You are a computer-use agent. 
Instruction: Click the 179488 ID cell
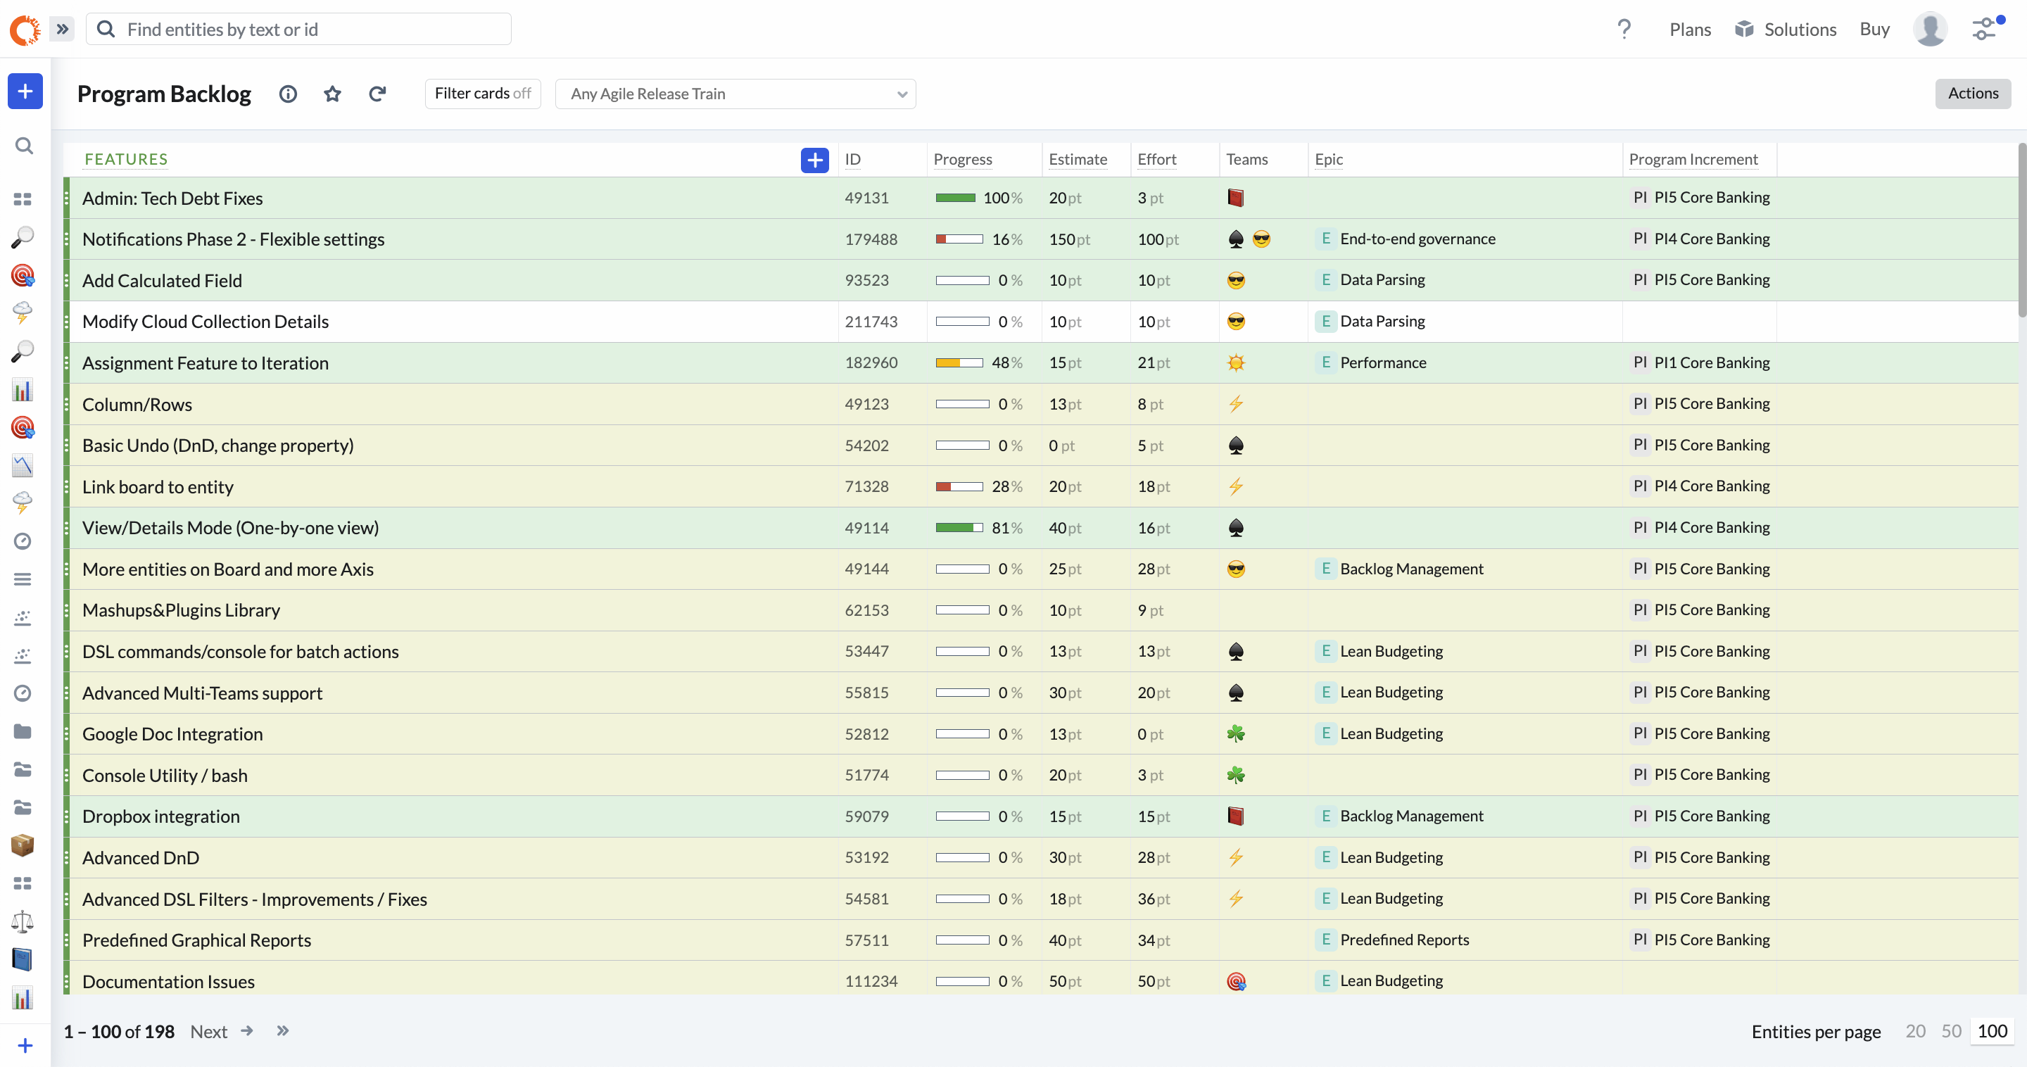(871, 239)
